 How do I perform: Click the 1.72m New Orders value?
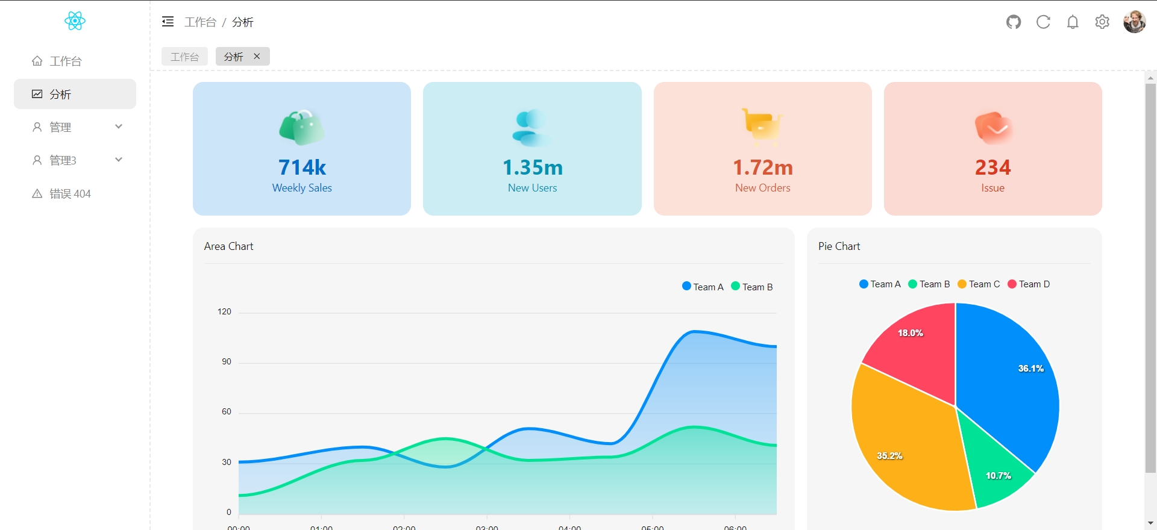point(762,167)
